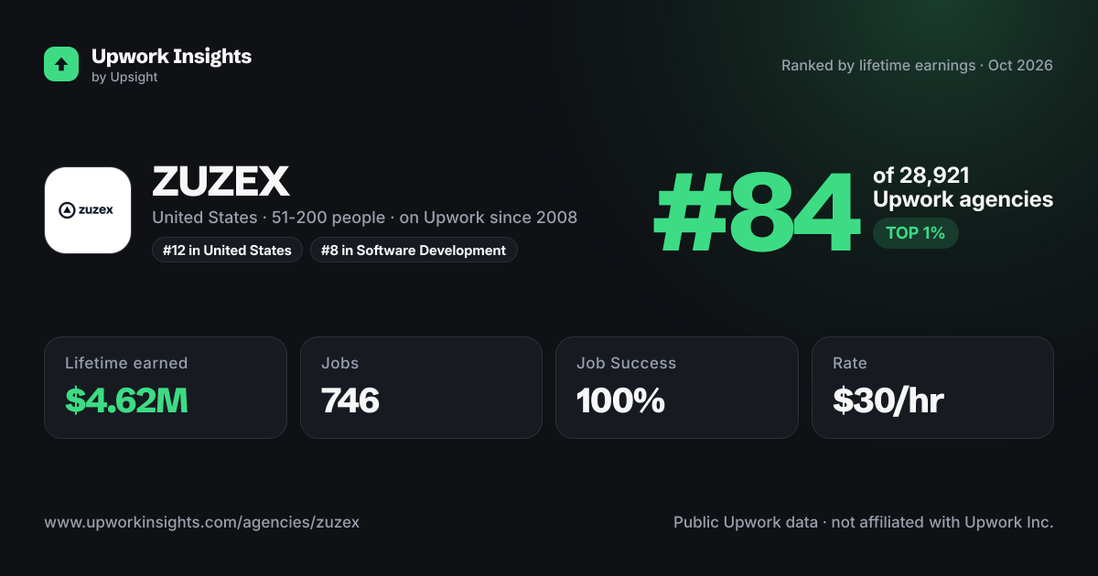The image size is (1098, 576).
Task: Click "Ranked by lifetime earnings · Oct 2026" text
Action: tap(917, 66)
